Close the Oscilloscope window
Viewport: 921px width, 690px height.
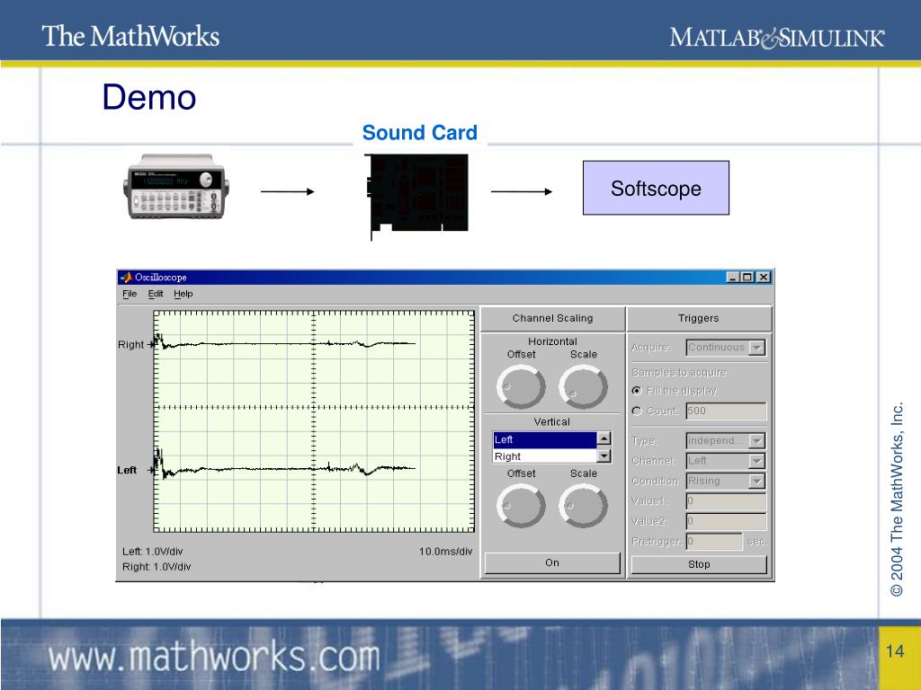pos(763,277)
